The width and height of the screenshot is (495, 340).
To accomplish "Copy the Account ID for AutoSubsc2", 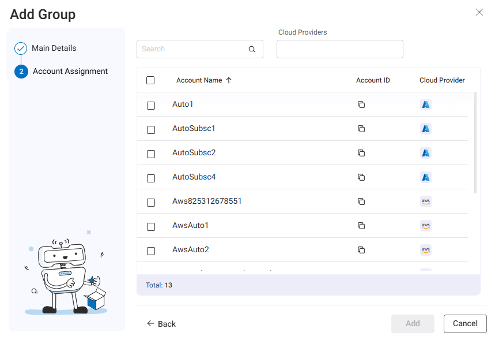I will (x=361, y=153).
